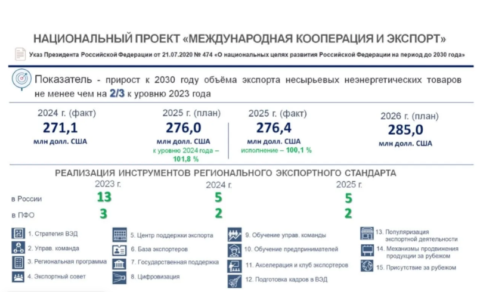Click the green 13 value for Russia 2023
Screen dimensions: 477x292
(x=104, y=198)
